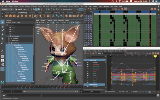Activate the Rotate tool in toolbox
This screenshot has height=100, width=160.
tap(2, 39)
